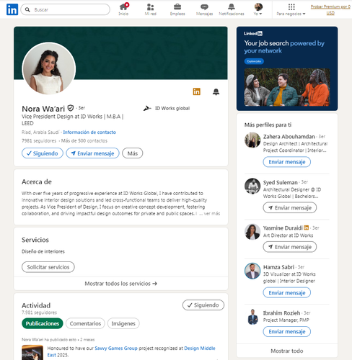Click Zahera Abouhamdan's avatar
This screenshot has width=352, height=360.
point(252,140)
